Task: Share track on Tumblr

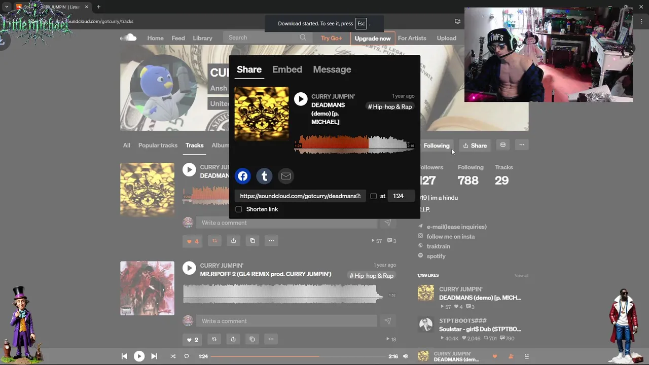Action: coord(264,176)
